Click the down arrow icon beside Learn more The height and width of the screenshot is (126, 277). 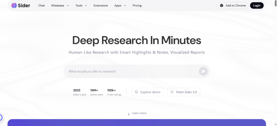click(x=129, y=113)
